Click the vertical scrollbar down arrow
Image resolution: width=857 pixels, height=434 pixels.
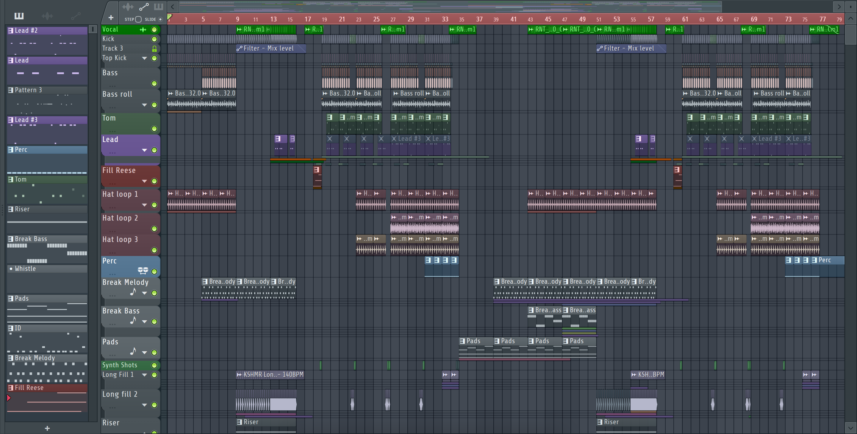tap(851, 428)
